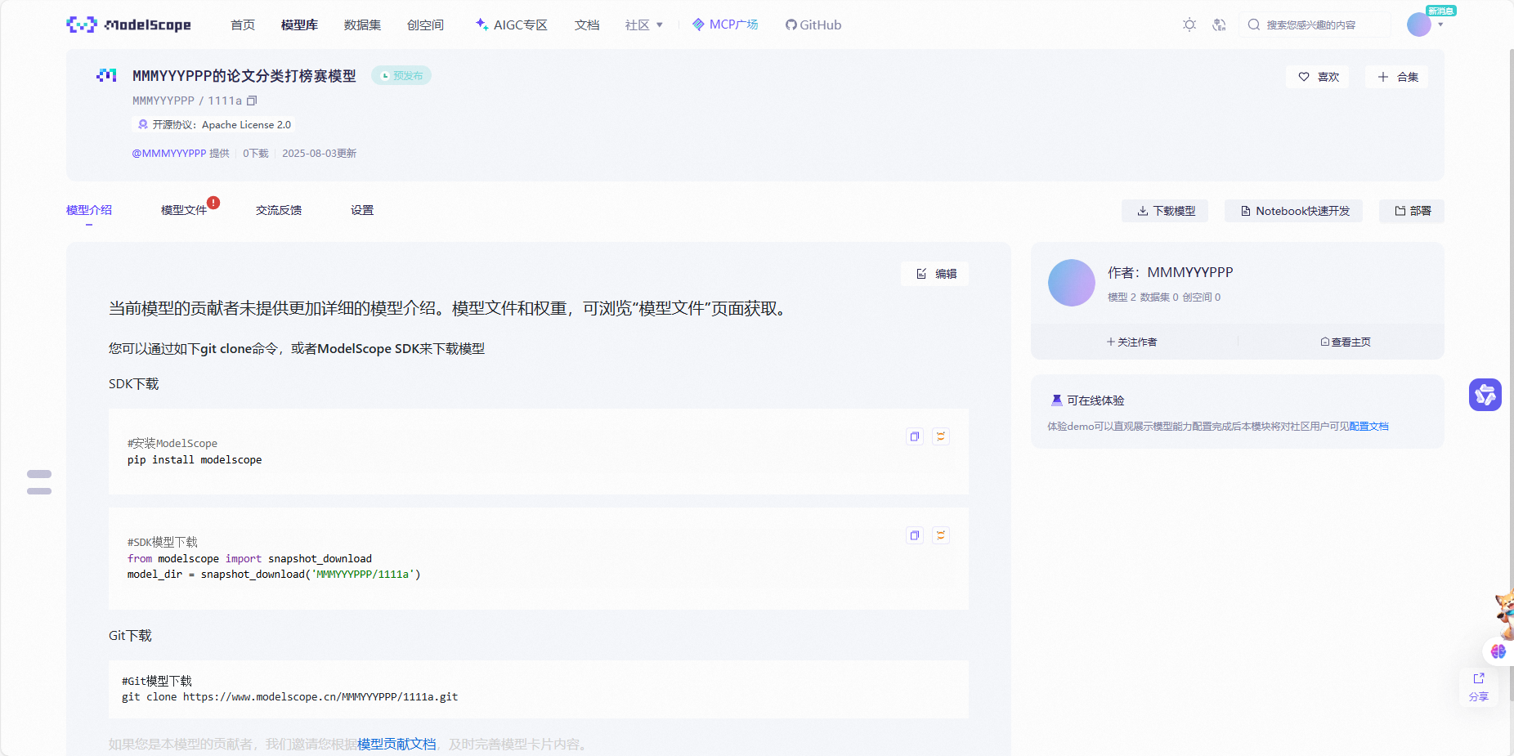Open the 数据集 datasets page

pyautogui.click(x=362, y=25)
